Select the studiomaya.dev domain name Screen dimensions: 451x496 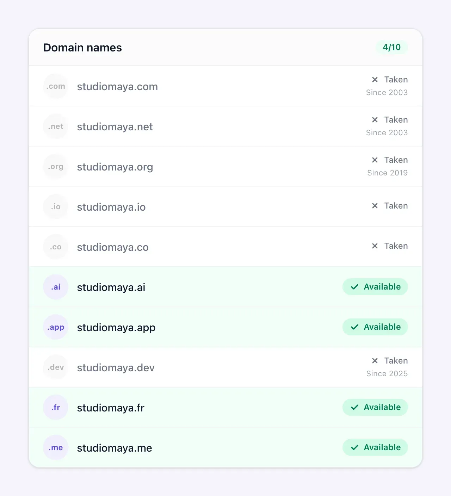pos(116,368)
